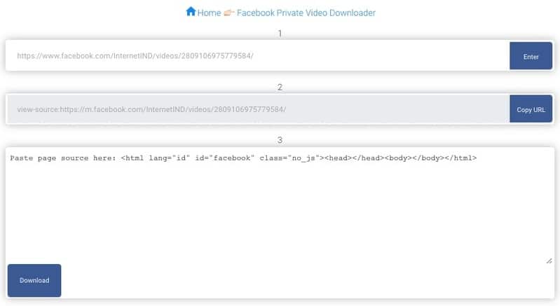Click inside the page source textarea
Viewport: 560px width, 306px height.
coord(280,206)
